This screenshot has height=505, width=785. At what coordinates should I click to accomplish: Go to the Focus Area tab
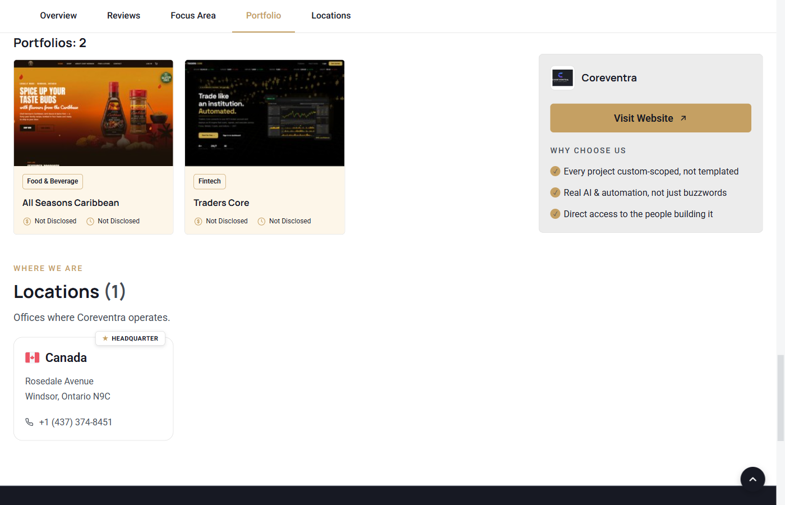pos(193,16)
